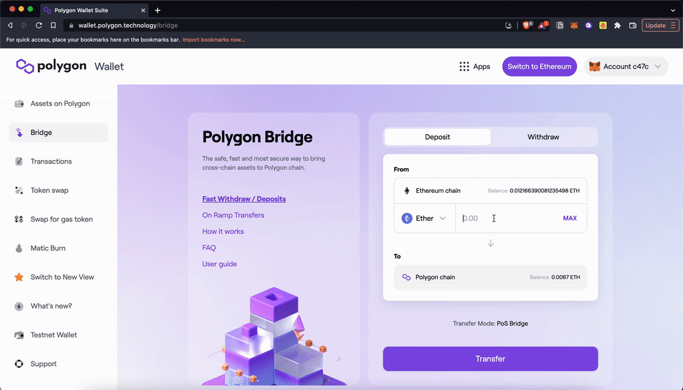Image resolution: width=683 pixels, height=390 pixels.
Task: Open the How it works link
Action: point(223,231)
